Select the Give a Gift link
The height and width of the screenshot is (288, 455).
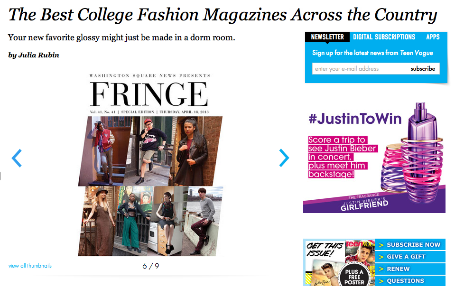coord(406,257)
